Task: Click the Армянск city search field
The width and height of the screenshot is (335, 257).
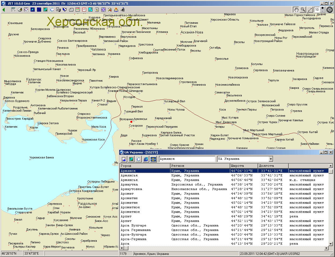Action: click(x=187, y=159)
